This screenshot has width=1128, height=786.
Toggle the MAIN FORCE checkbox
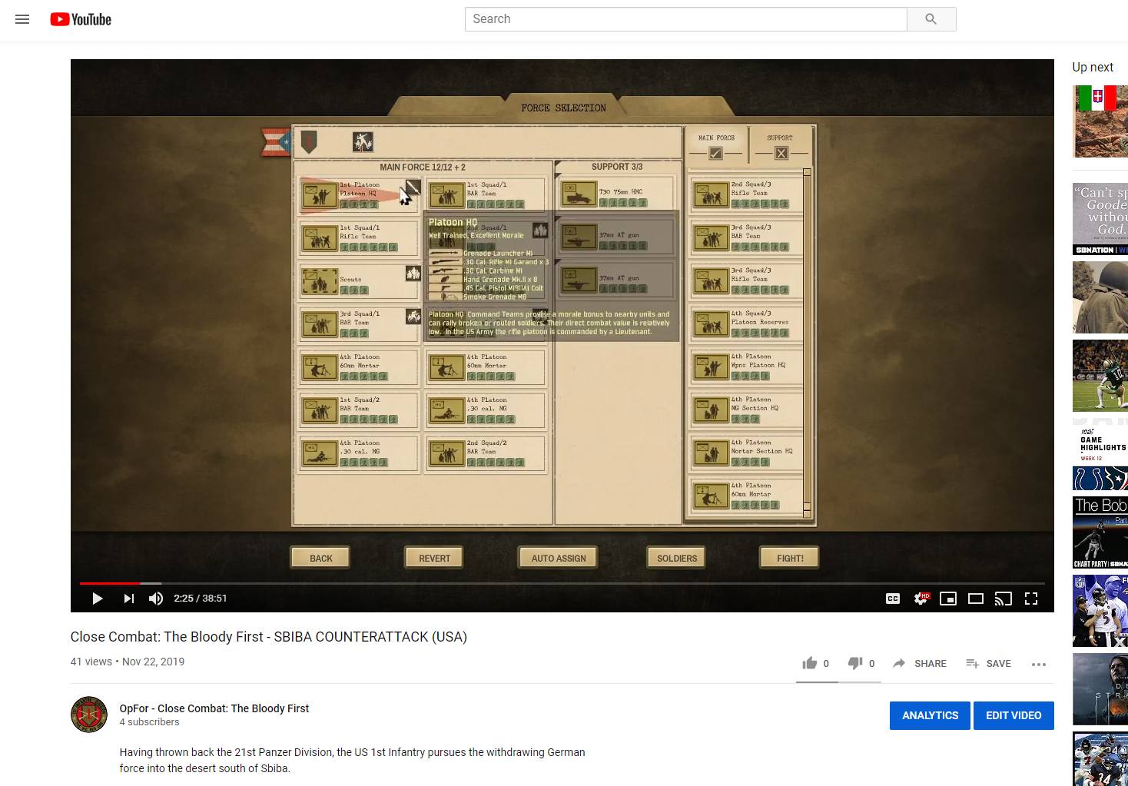715,153
